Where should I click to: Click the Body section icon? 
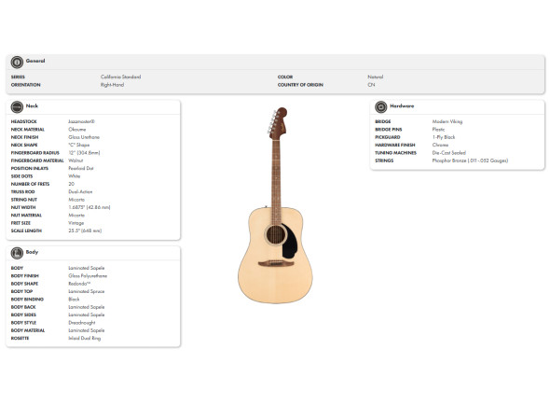point(17,253)
